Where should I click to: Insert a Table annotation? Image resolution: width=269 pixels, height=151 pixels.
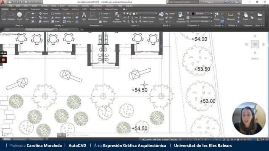coord(103,21)
